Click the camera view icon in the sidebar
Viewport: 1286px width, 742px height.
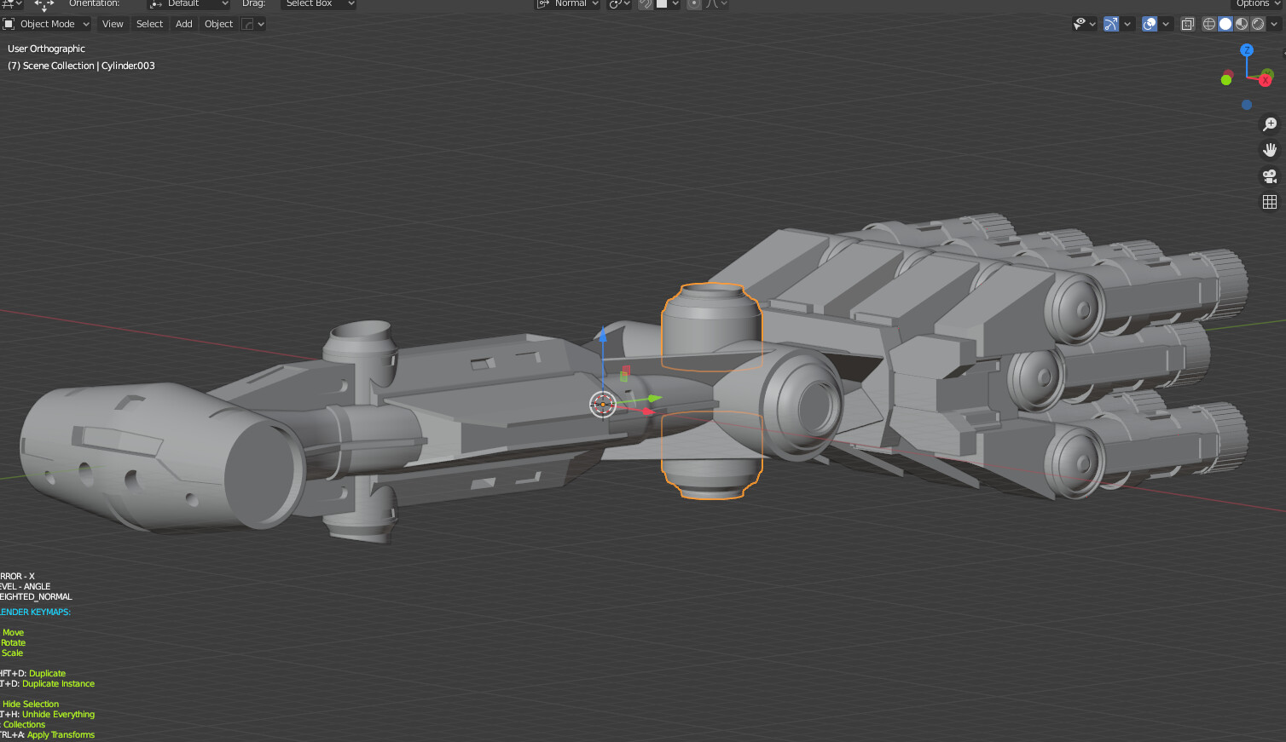(x=1270, y=176)
